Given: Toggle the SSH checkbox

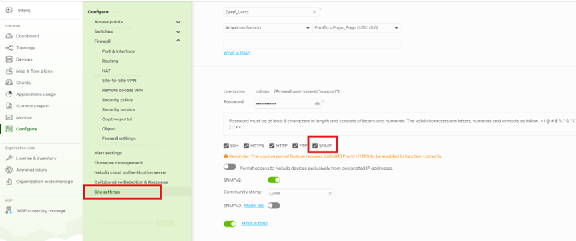Looking at the screenshot, I should [x=226, y=146].
